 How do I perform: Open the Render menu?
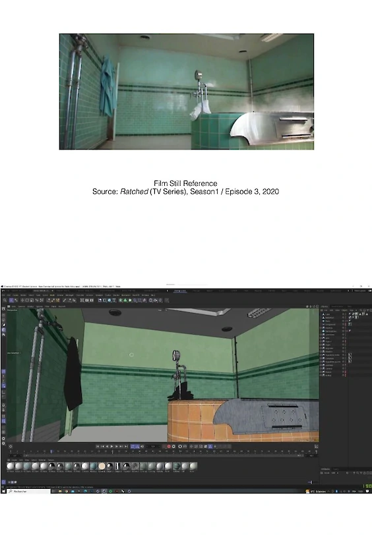click(116, 295)
